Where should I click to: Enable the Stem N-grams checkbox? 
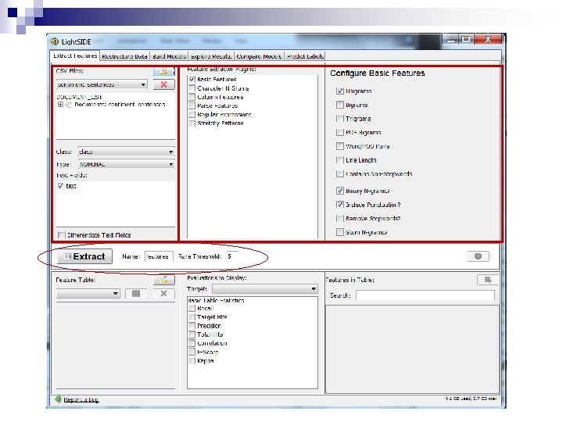340,232
